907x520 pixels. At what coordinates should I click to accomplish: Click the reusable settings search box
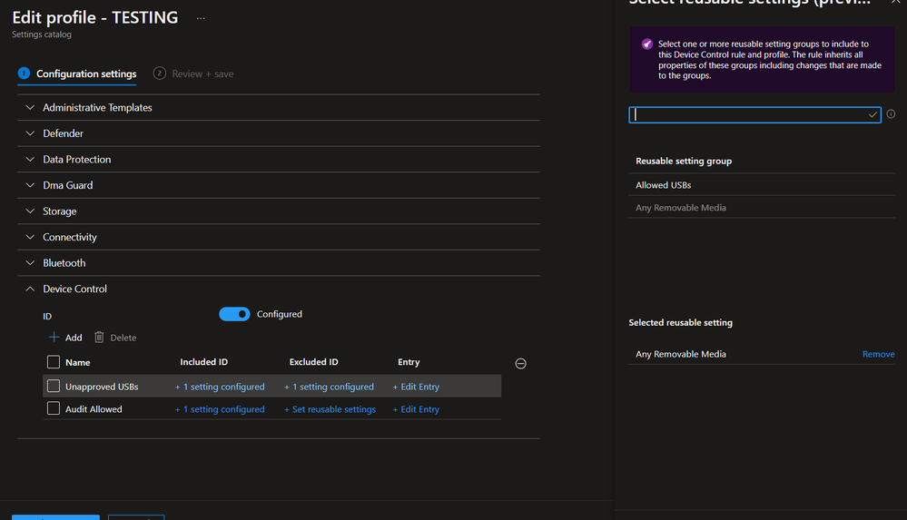tap(754, 114)
